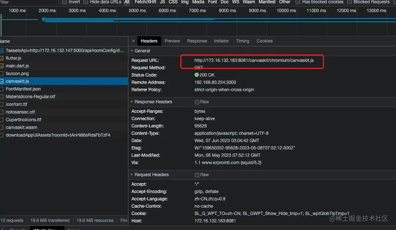This screenshot has height=230, width=396.
Task: Click the Content-Length 95628 value
Action: [x=200, y=126]
